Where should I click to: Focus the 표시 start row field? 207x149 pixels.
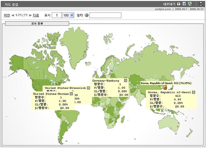57,15
